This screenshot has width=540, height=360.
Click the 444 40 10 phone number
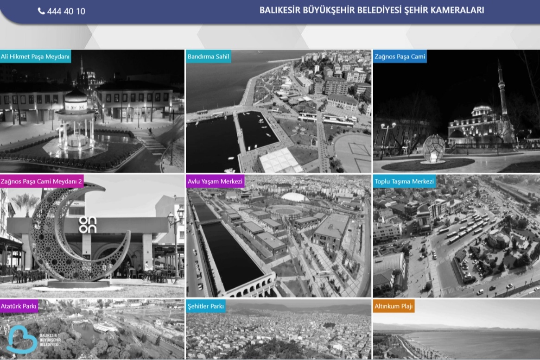point(66,11)
